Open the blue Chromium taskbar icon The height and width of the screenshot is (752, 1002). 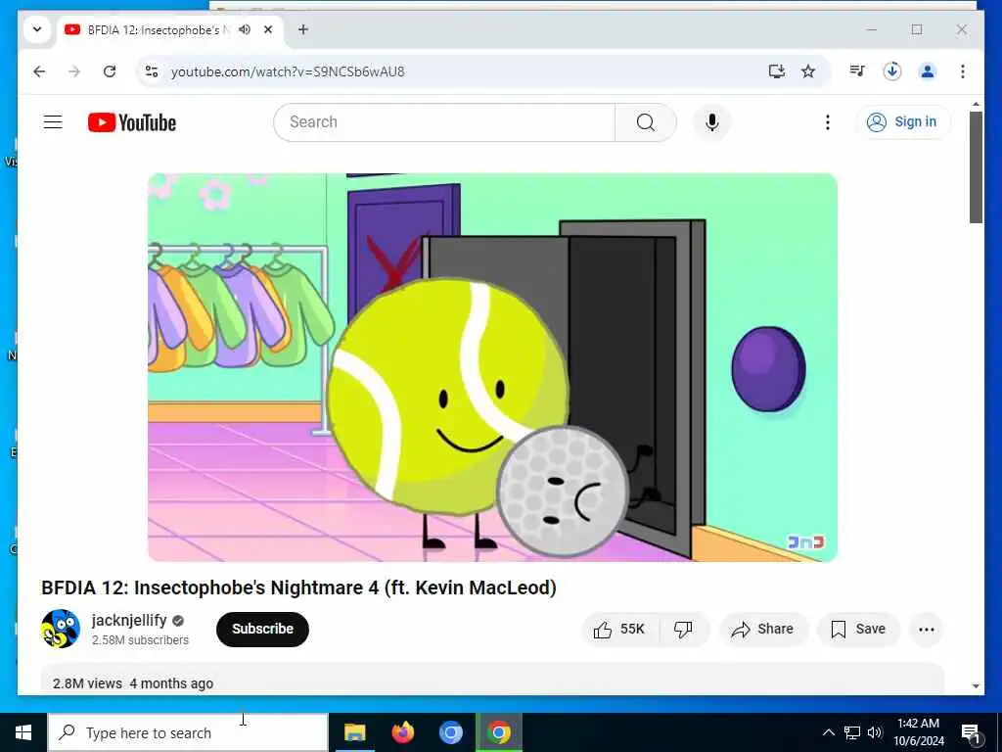click(x=450, y=732)
